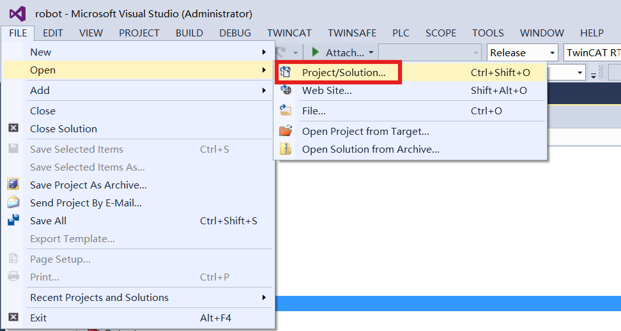
Task: Click the Project/Solution folder icon
Action: point(286,73)
